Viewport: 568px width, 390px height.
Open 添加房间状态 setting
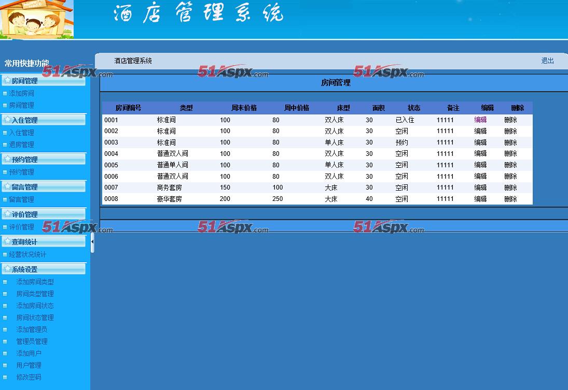pos(35,306)
